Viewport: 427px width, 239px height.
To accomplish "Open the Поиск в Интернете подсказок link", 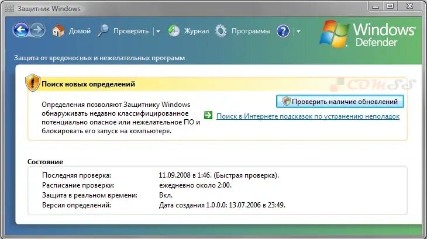I will (x=308, y=116).
